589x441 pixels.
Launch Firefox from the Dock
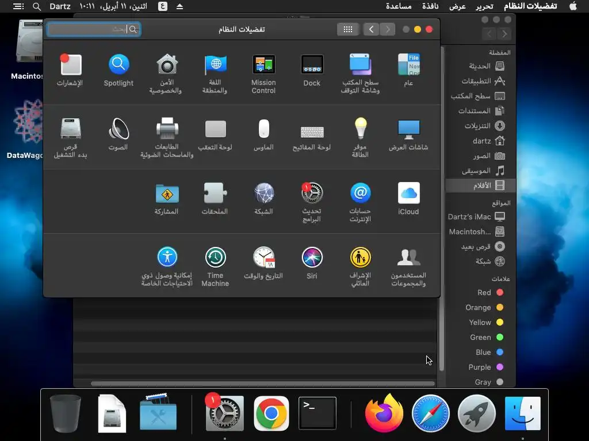coord(384,413)
